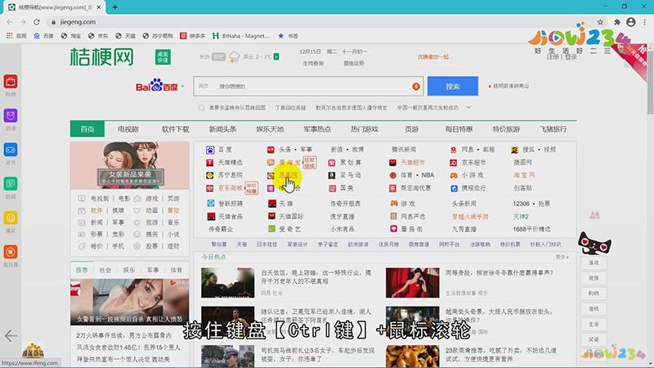Expand weather details with the green arrow
The image size is (654, 368).
tap(276, 56)
